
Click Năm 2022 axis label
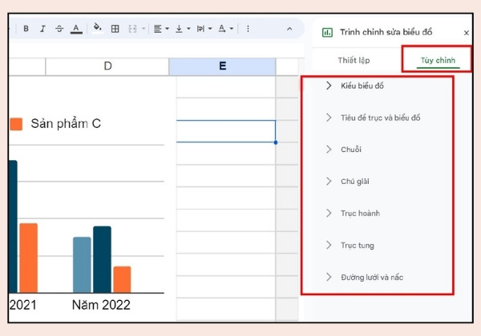click(x=101, y=305)
